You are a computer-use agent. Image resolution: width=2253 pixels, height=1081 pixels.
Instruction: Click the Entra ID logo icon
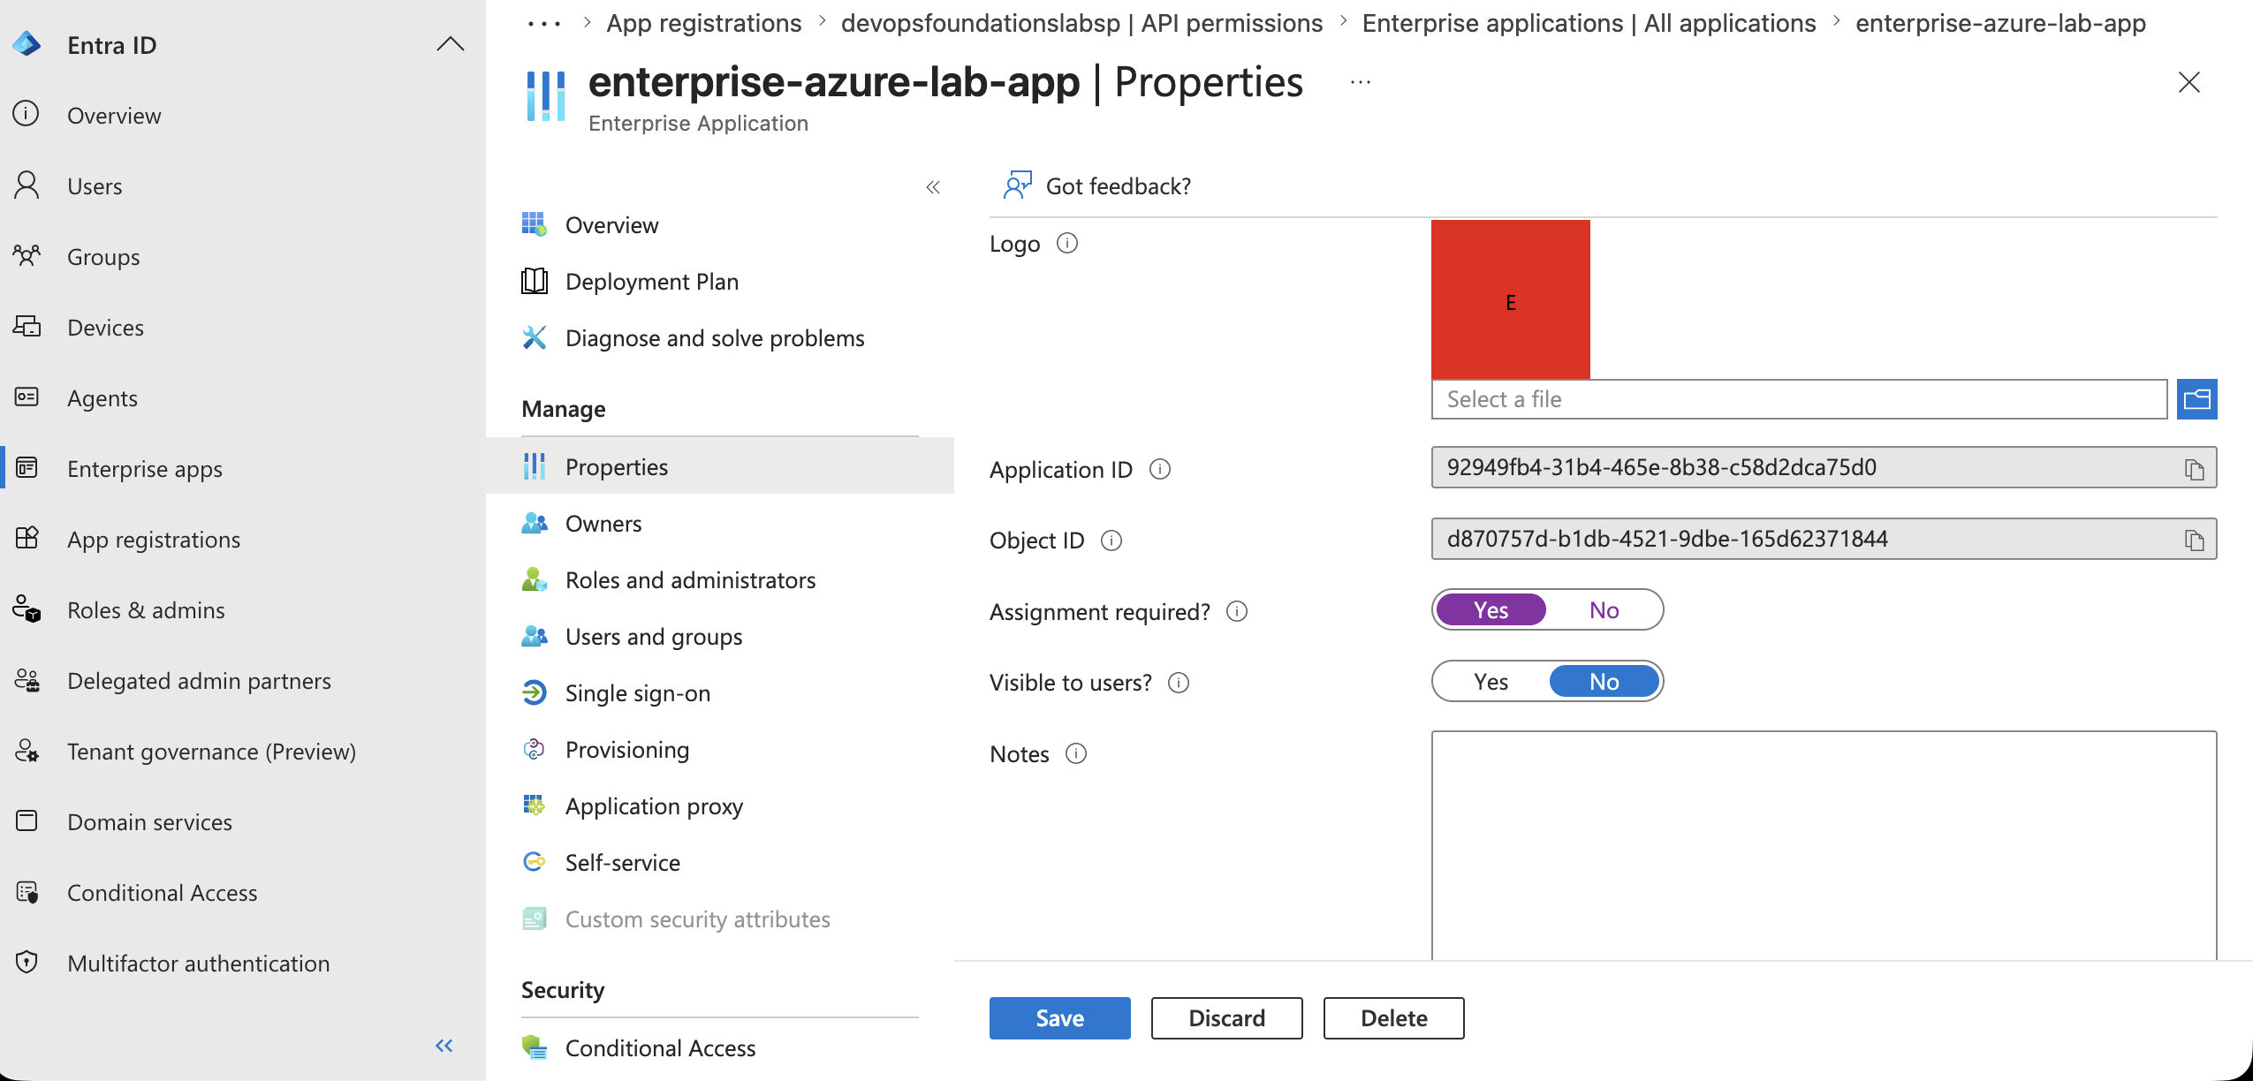tap(27, 44)
